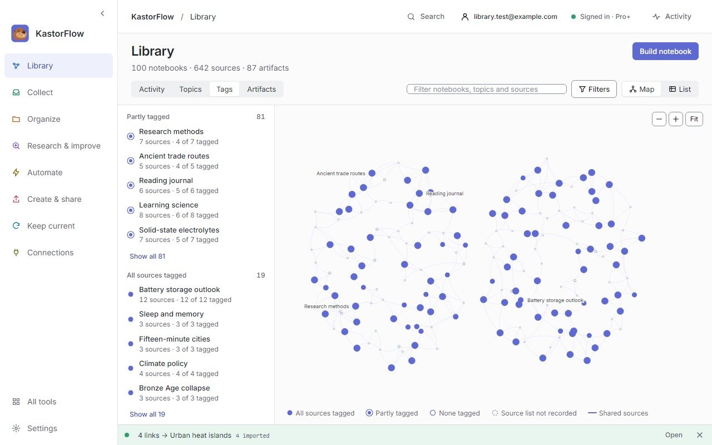Screen dimensions: 712x445
Task: Open Keep current section
Action: (x=58, y=226)
